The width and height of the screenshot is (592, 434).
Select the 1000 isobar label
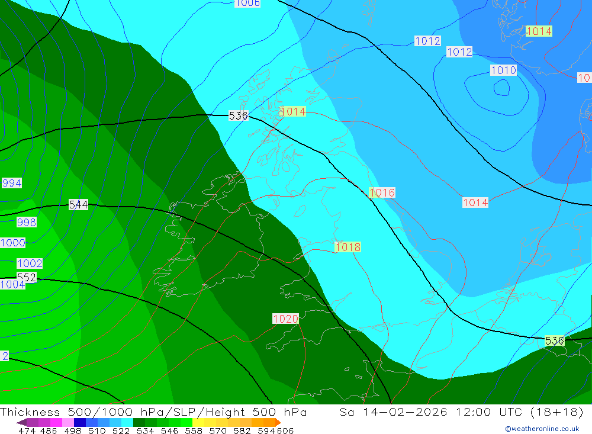[13, 243]
